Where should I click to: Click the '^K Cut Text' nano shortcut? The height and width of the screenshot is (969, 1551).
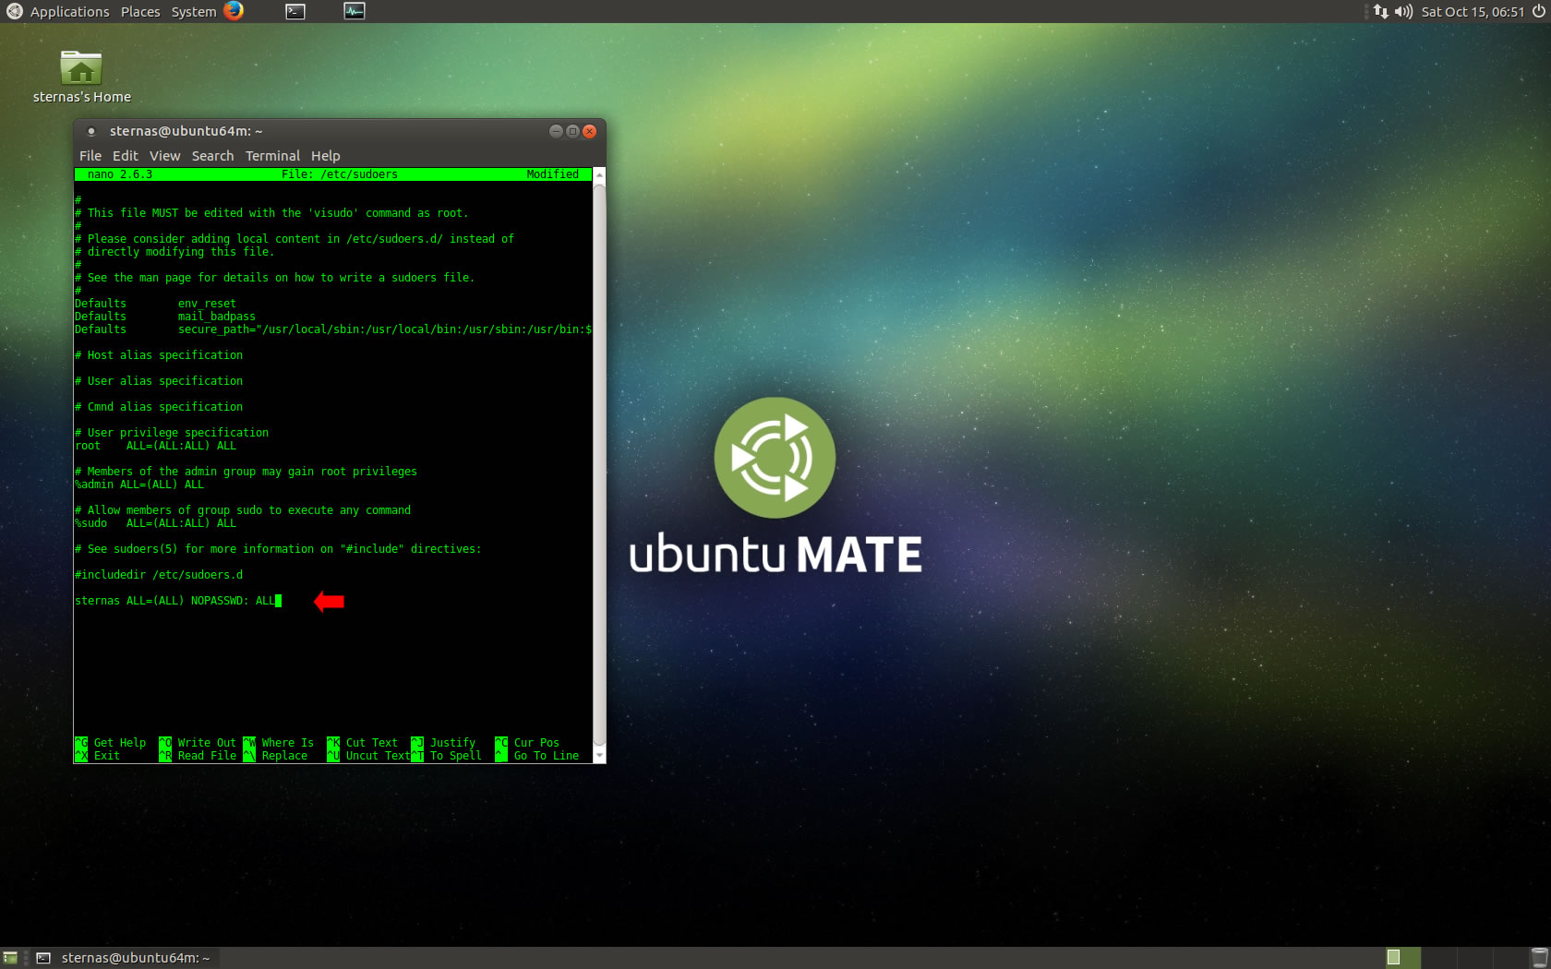coord(363,743)
